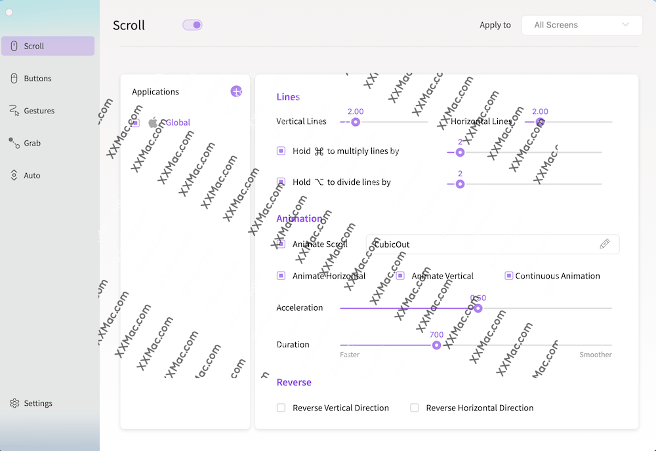This screenshot has width=656, height=451.
Task: Click the Auto scroll icon in sidebar
Action: [14, 176]
